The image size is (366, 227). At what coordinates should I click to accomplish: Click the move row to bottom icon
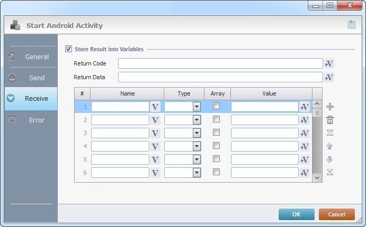(x=330, y=172)
